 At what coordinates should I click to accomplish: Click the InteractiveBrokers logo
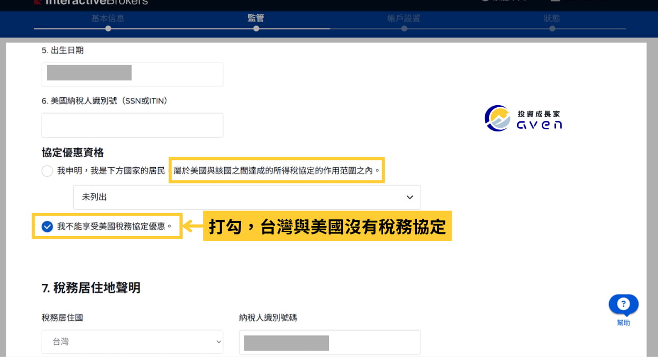point(91,2)
